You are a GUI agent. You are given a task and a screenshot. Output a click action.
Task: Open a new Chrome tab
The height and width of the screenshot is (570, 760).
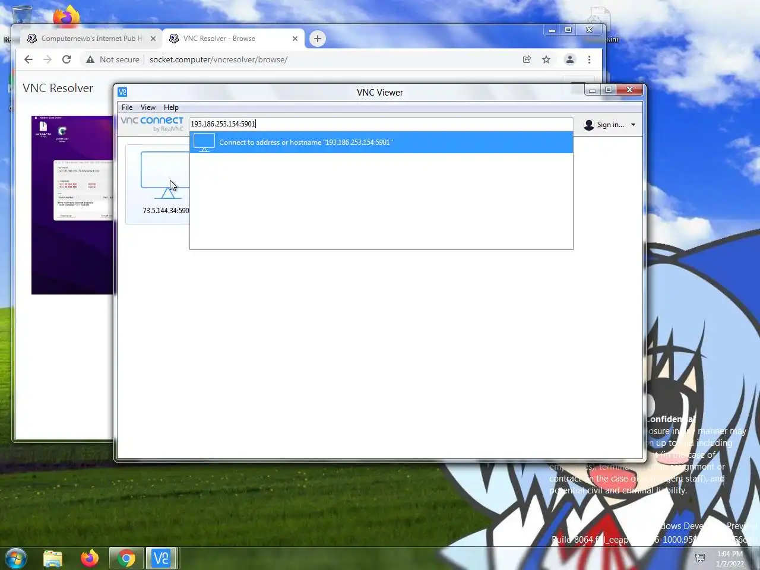318,39
